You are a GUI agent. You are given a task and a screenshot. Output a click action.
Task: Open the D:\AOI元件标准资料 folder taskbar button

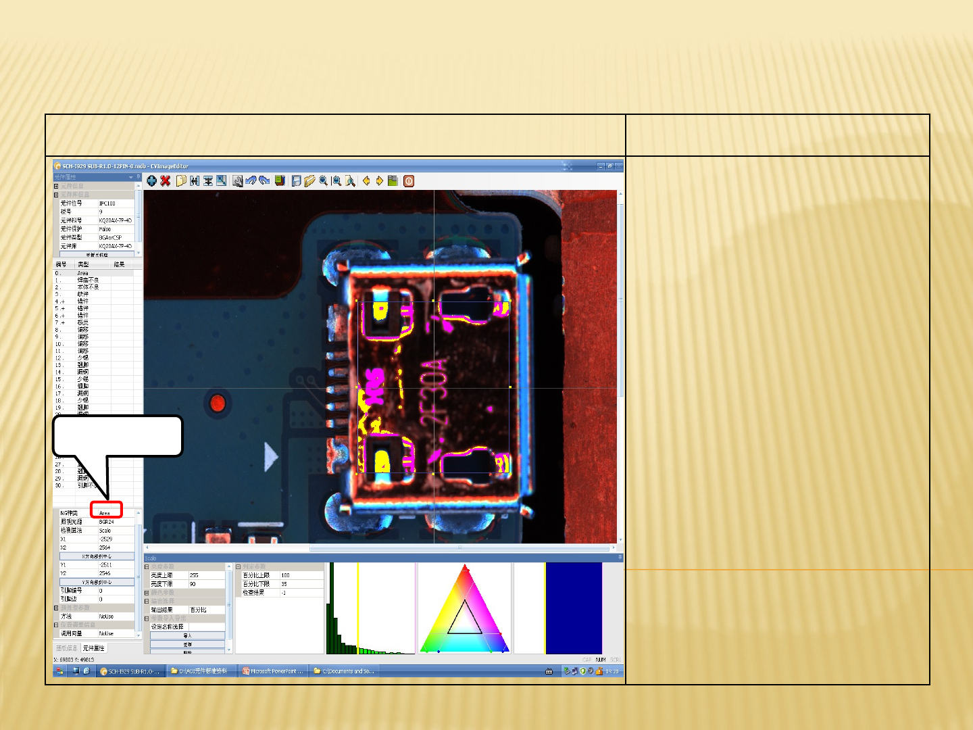click(203, 671)
